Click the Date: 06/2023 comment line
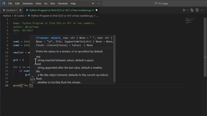The width and height of the screenshot is (207, 116). click(x=23, y=30)
